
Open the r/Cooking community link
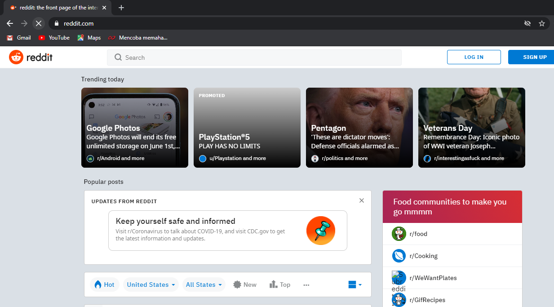[x=423, y=256]
